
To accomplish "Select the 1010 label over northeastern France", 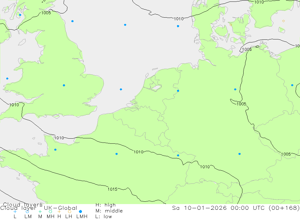I will coord(139,152).
